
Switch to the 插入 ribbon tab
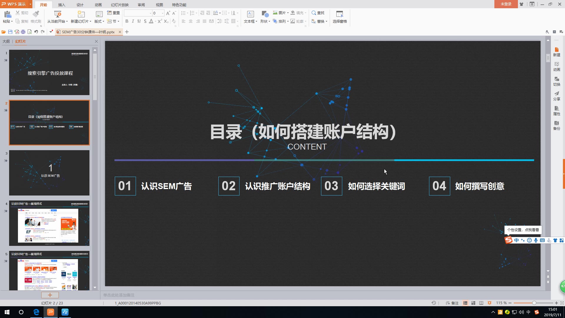pos(61,5)
